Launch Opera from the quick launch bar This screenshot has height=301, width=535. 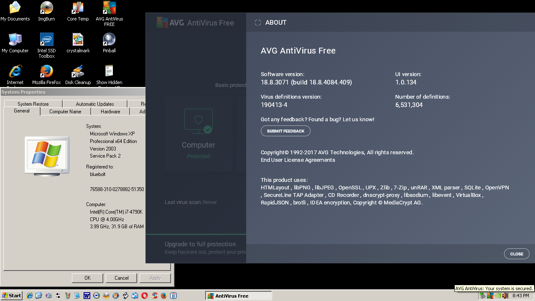click(145, 296)
